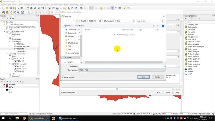Click Run as Batch Process button
The image size is (215, 121).
69,93
